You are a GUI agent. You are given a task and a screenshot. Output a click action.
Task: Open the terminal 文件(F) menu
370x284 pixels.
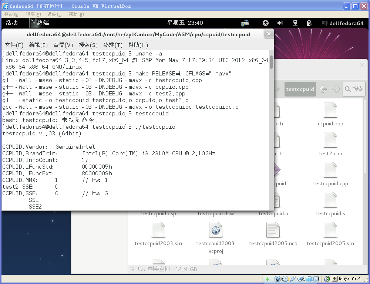tap(14, 45)
